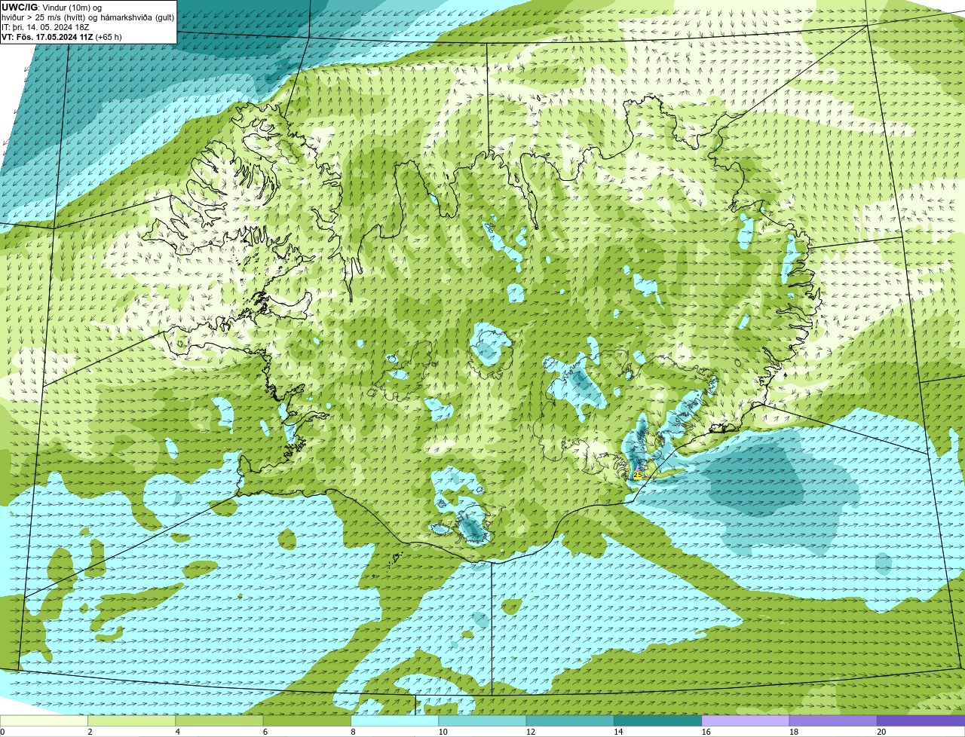Click the legend tick label 10
The image size is (965, 737).
tap(443, 732)
